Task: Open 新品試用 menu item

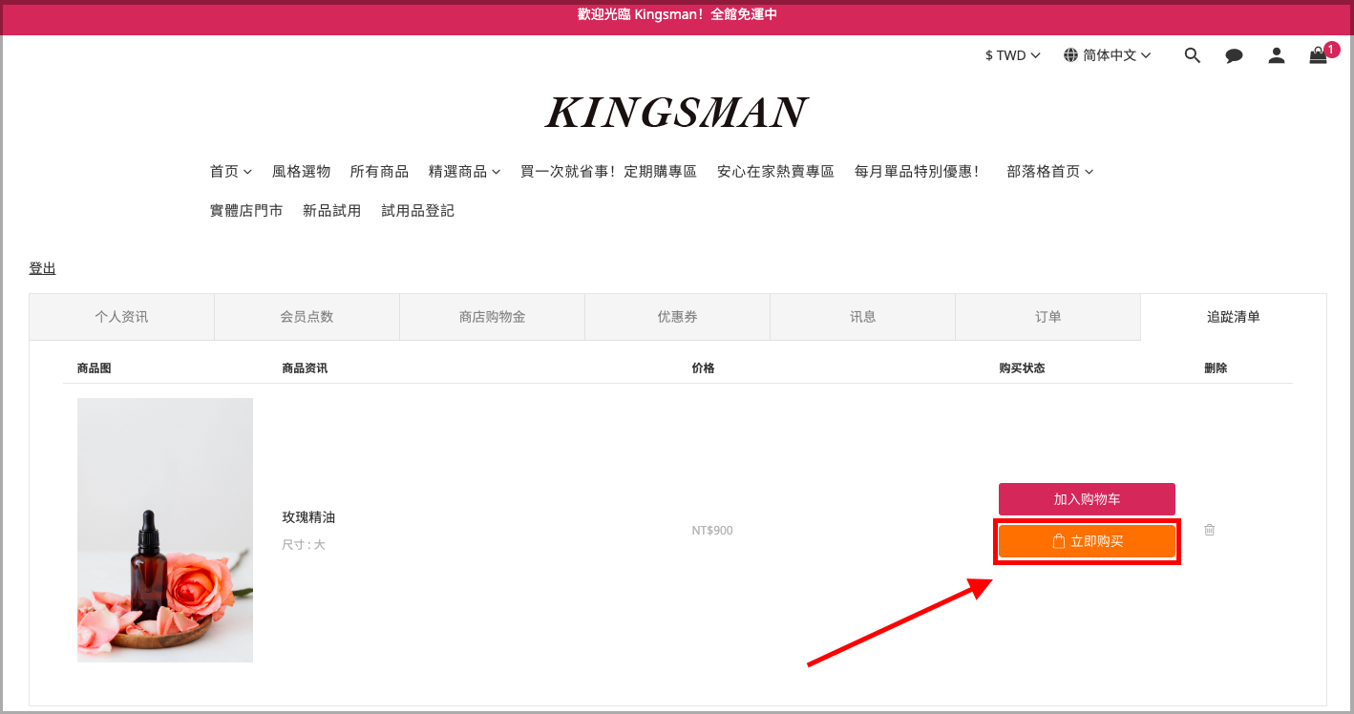Action: 331,210
